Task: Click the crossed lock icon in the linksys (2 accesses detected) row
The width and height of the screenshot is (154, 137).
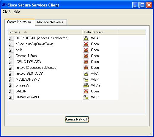Action: pyautogui.click(x=86, y=68)
